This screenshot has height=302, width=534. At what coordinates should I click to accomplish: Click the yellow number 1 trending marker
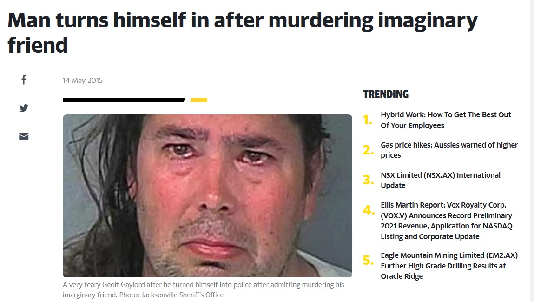click(368, 120)
